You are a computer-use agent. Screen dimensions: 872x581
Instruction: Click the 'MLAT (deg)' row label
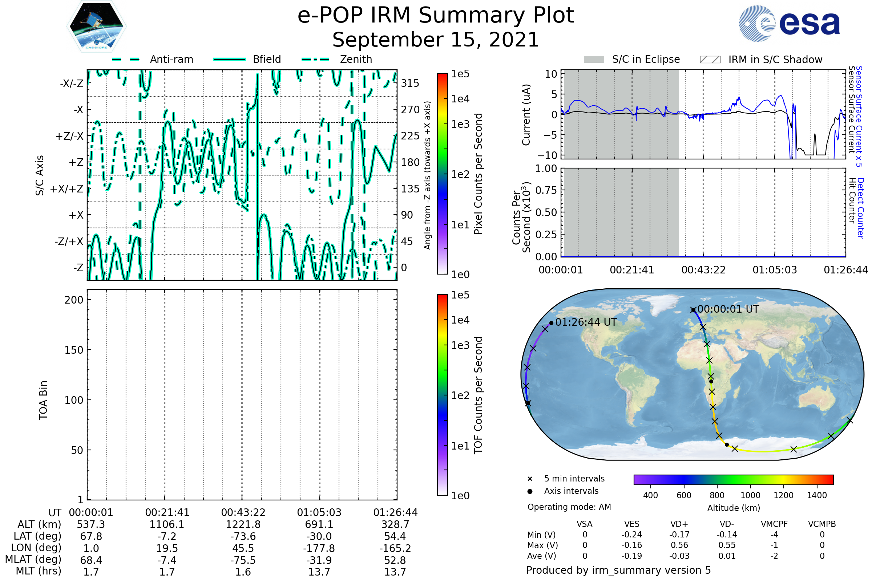33,559
